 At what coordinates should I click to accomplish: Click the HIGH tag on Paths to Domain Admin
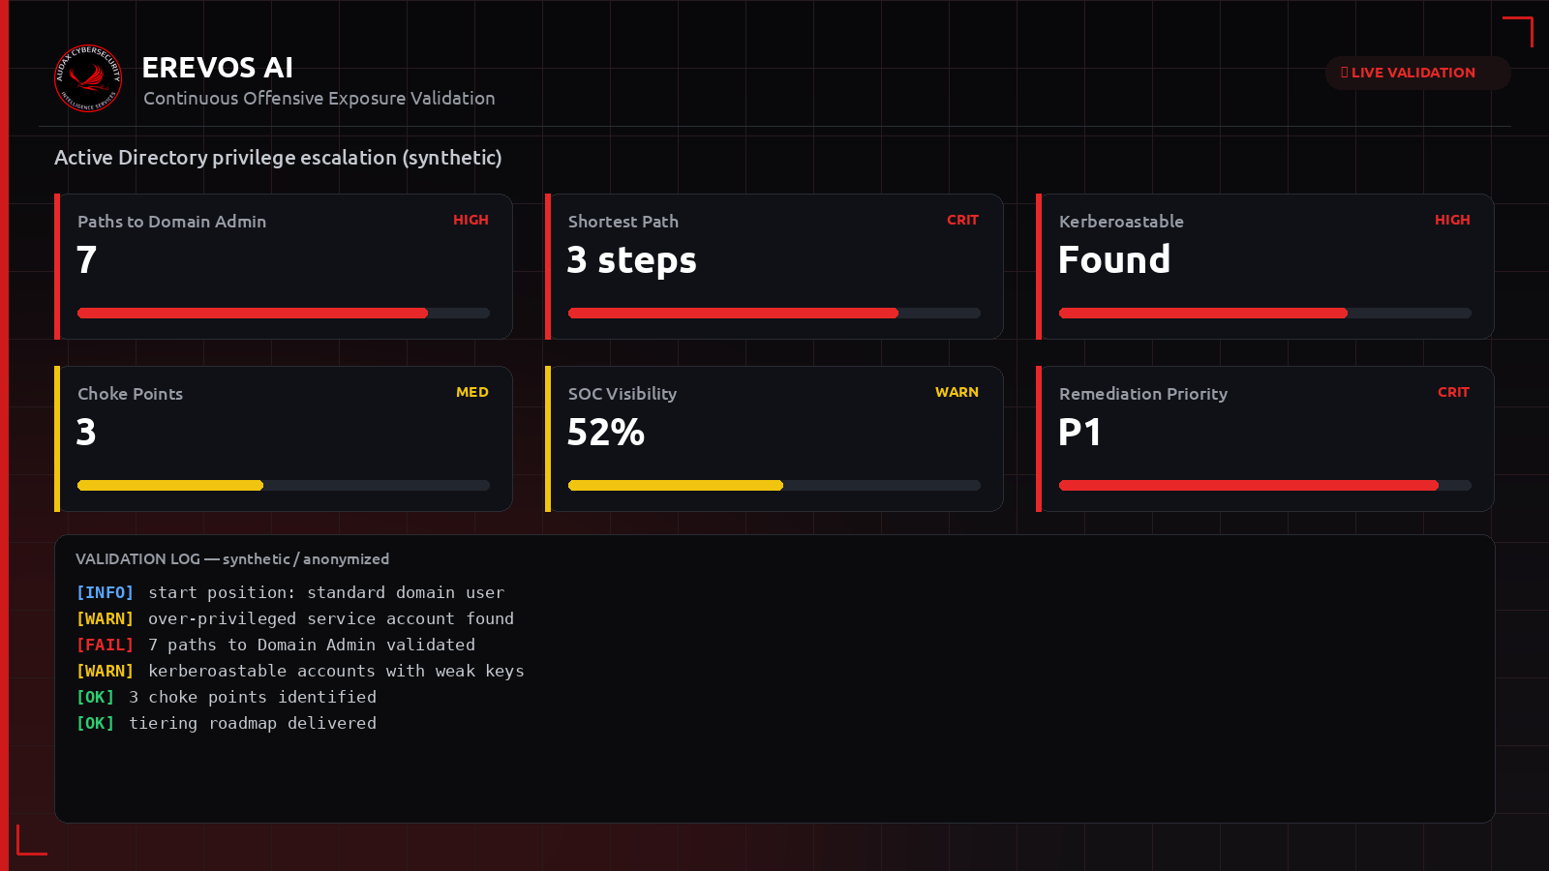click(x=471, y=220)
